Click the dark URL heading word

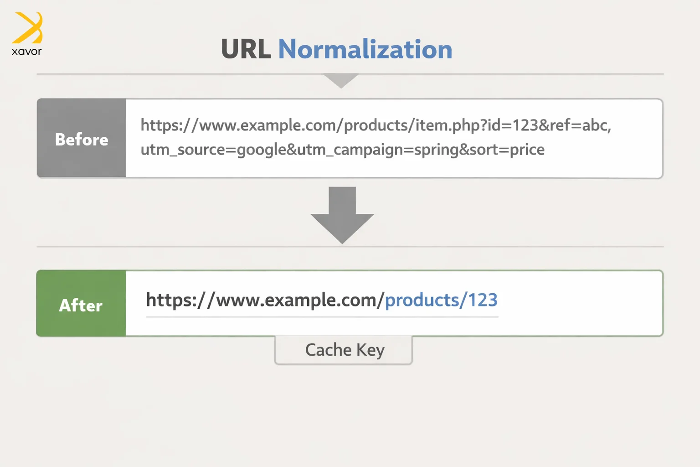(246, 49)
